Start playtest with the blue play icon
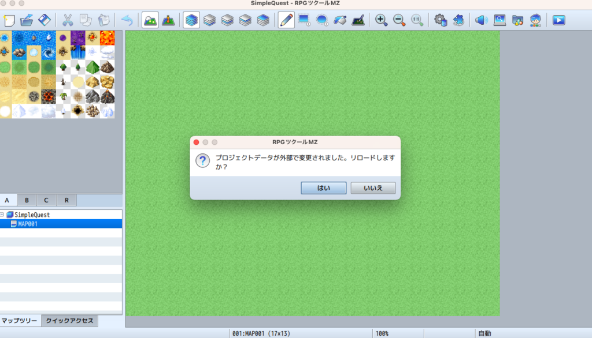The height and width of the screenshot is (338, 592). 558,20
